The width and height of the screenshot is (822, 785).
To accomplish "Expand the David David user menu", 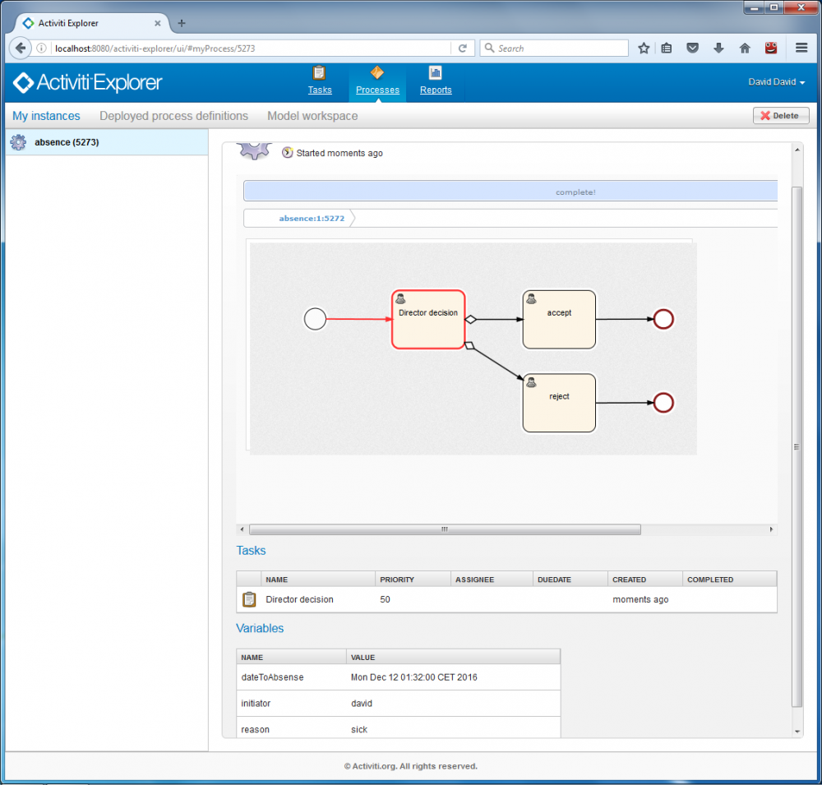I will [x=776, y=82].
